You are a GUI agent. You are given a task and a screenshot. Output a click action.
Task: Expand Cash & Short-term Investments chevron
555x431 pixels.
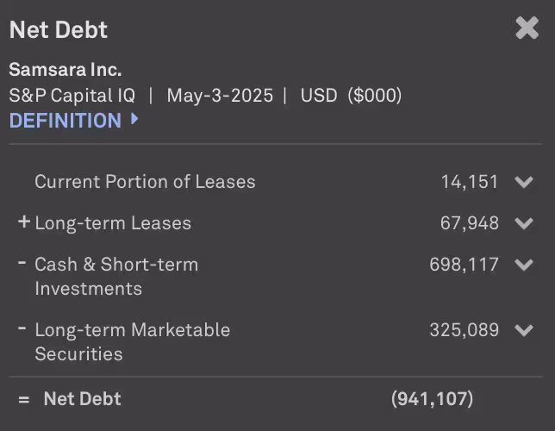pos(524,265)
